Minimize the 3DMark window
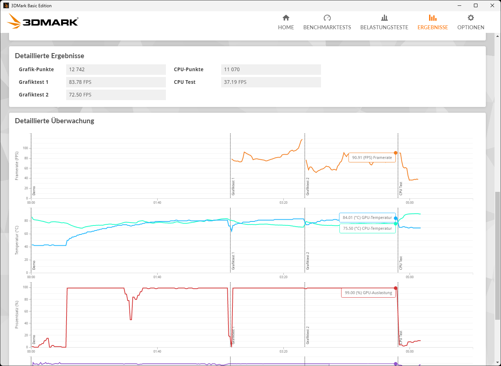 coord(459,5)
